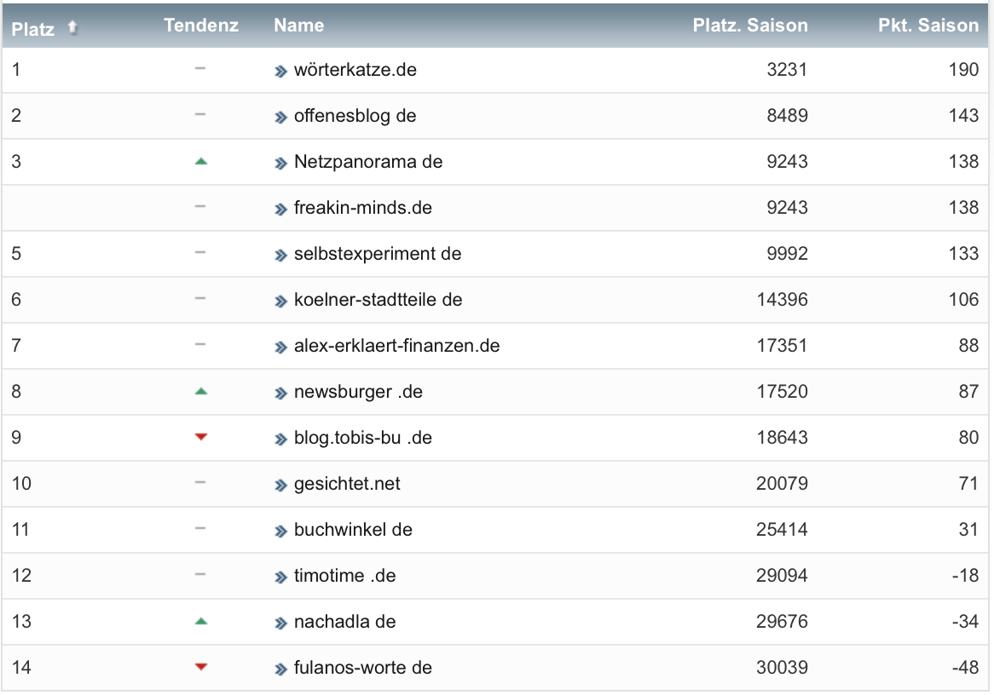Click the red down arrow for fulanos-worte
This screenshot has width=994, height=695.
[x=201, y=667]
